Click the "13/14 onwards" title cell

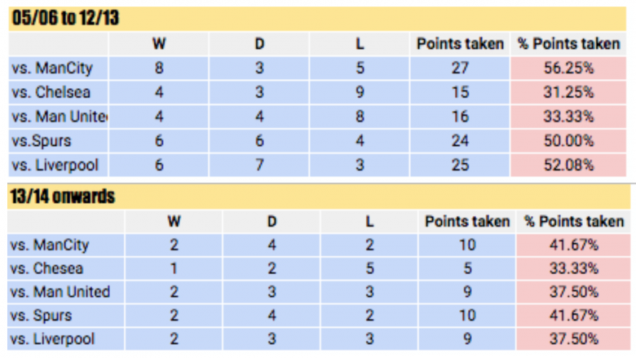click(62, 197)
